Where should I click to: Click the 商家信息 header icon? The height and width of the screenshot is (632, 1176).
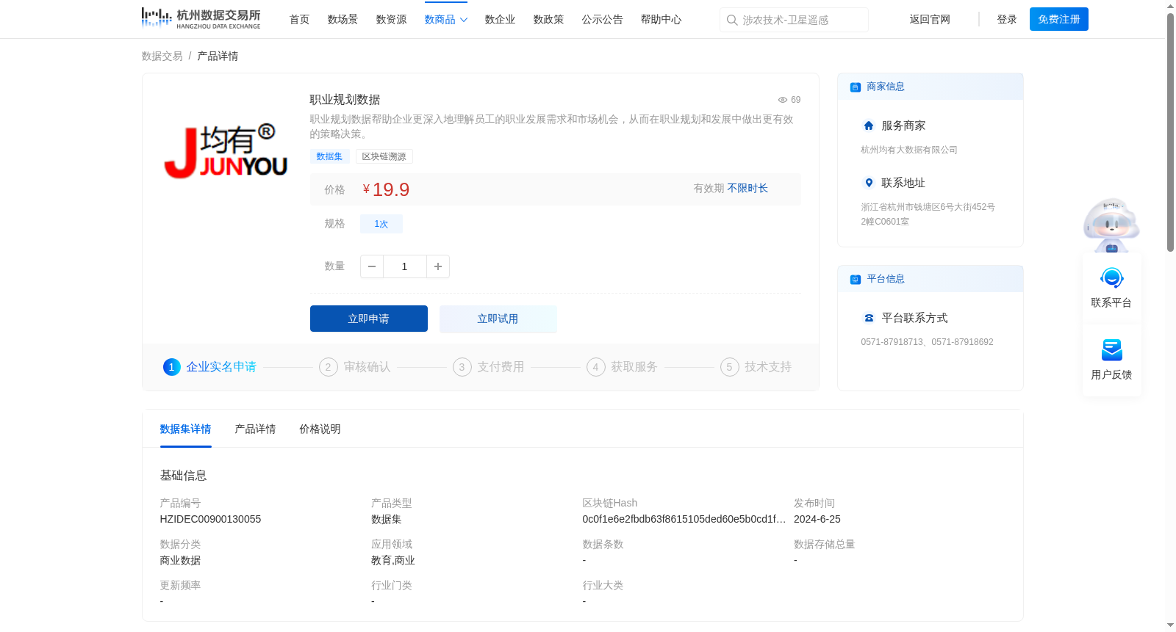[x=856, y=87]
